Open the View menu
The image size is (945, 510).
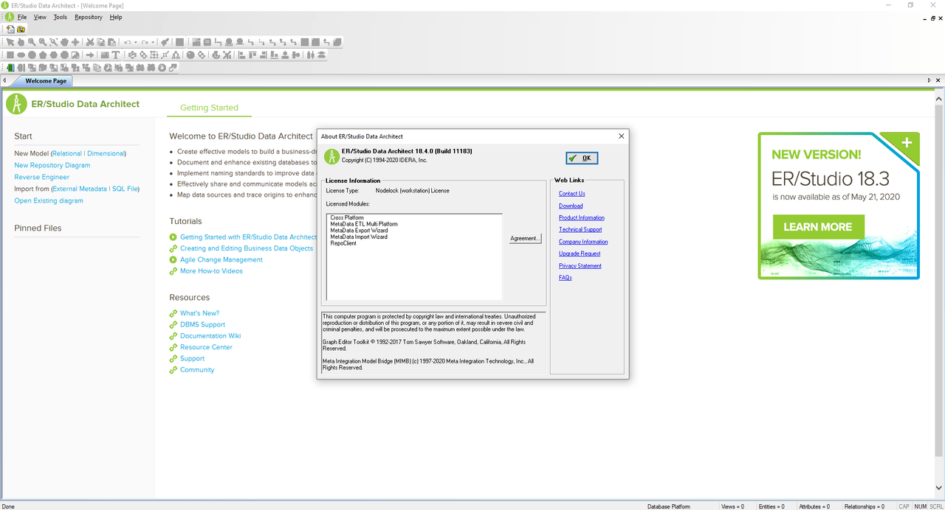click(x=40, y=17)
